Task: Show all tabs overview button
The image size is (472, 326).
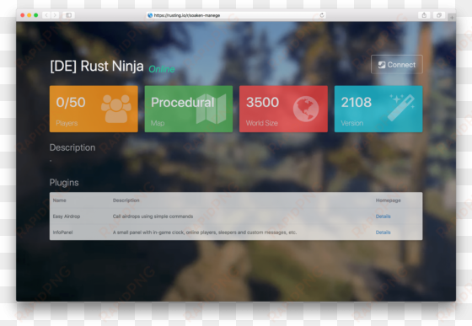Action: tap(439, 15)
